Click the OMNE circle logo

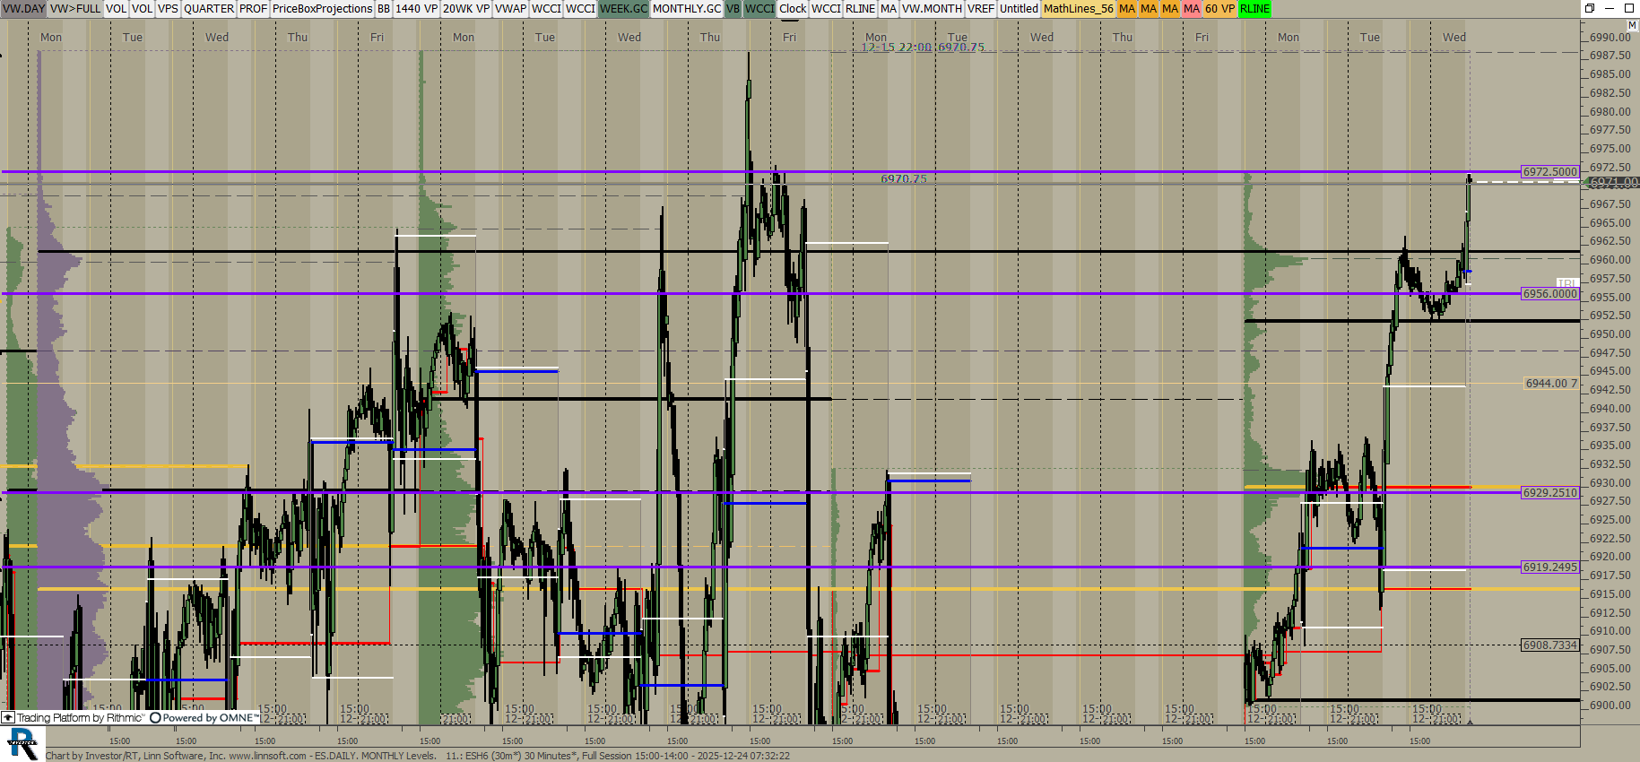point(155,718)
